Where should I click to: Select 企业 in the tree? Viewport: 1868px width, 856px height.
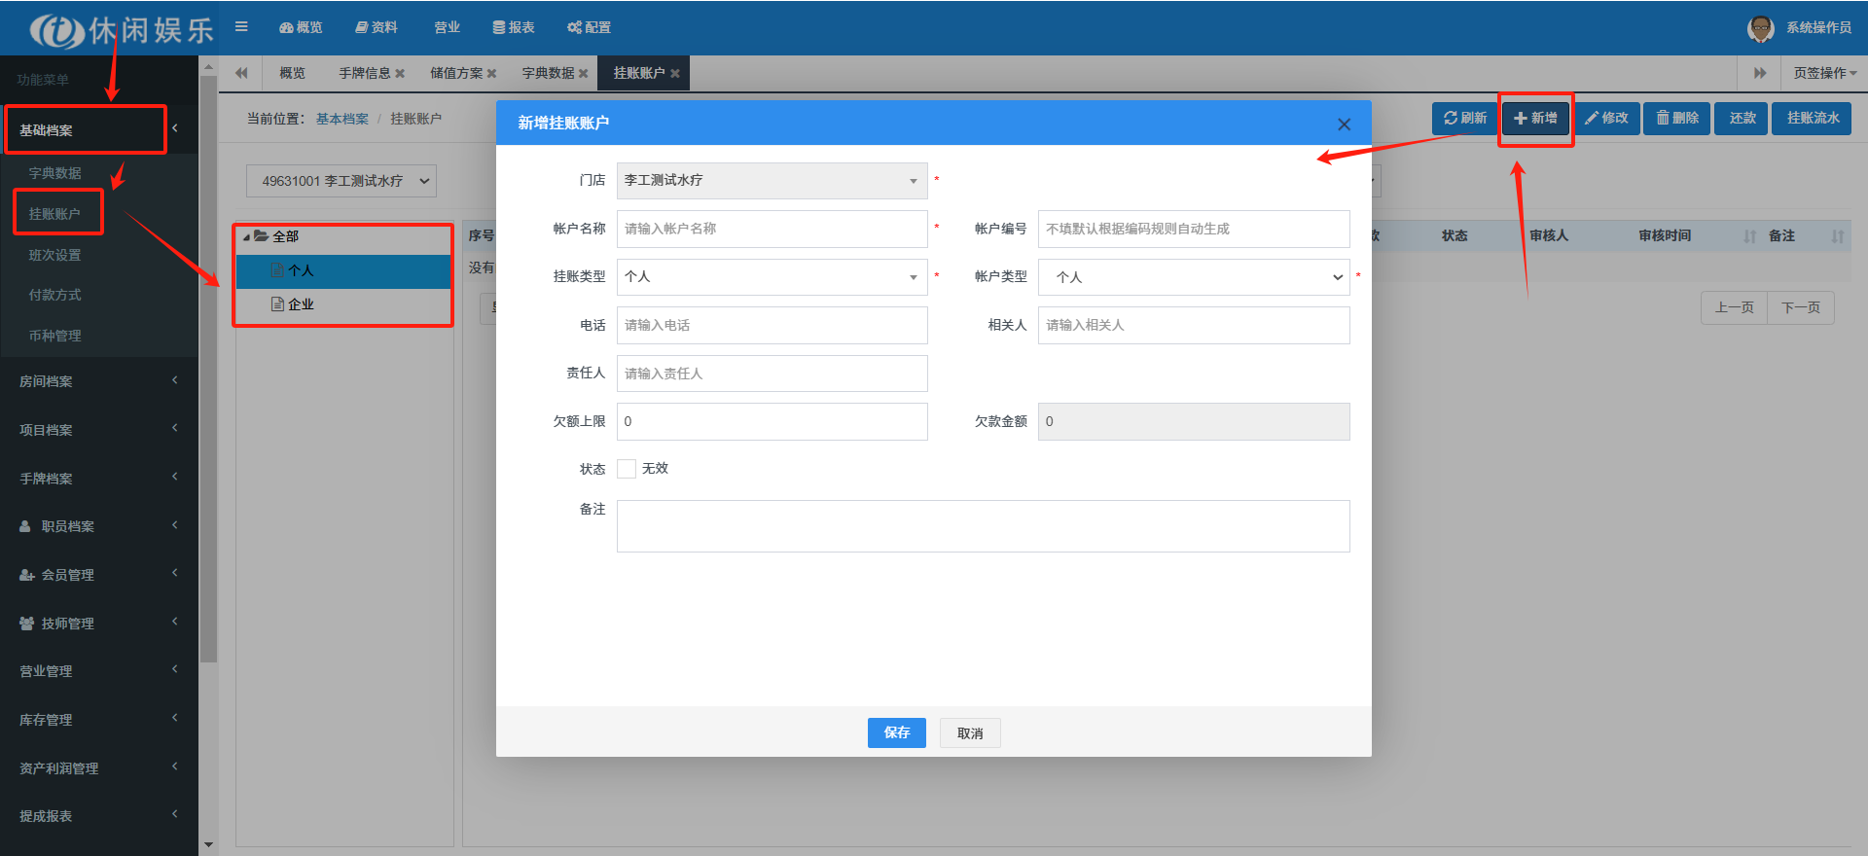pos(301,304)
